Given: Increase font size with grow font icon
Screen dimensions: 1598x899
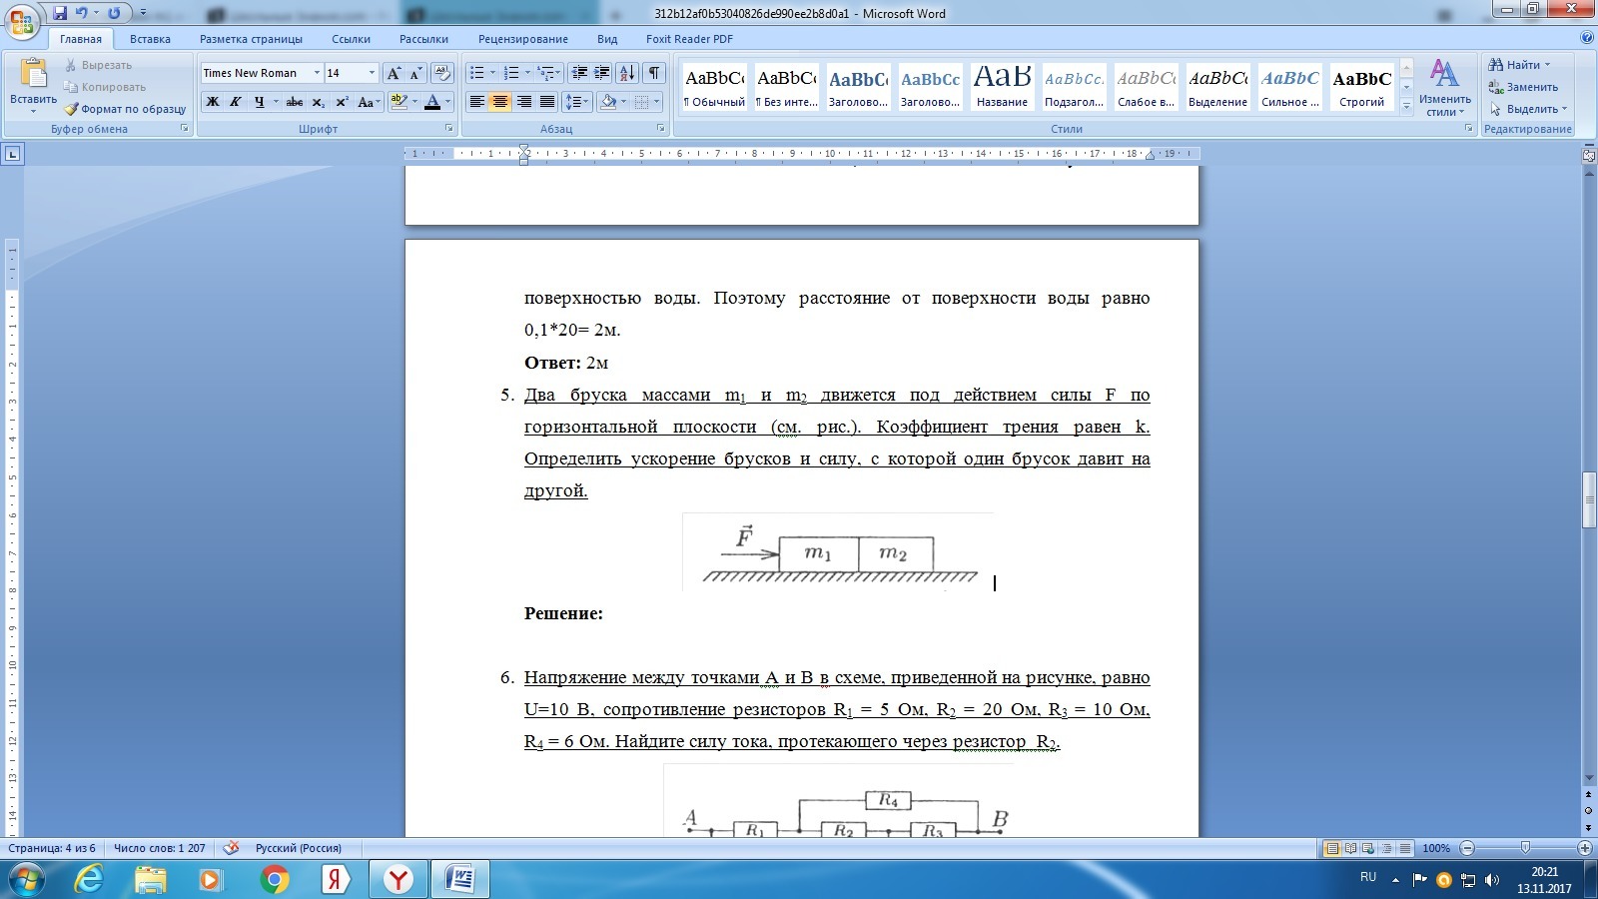Looking at the screenshot, I should click(x=395, y=73).
